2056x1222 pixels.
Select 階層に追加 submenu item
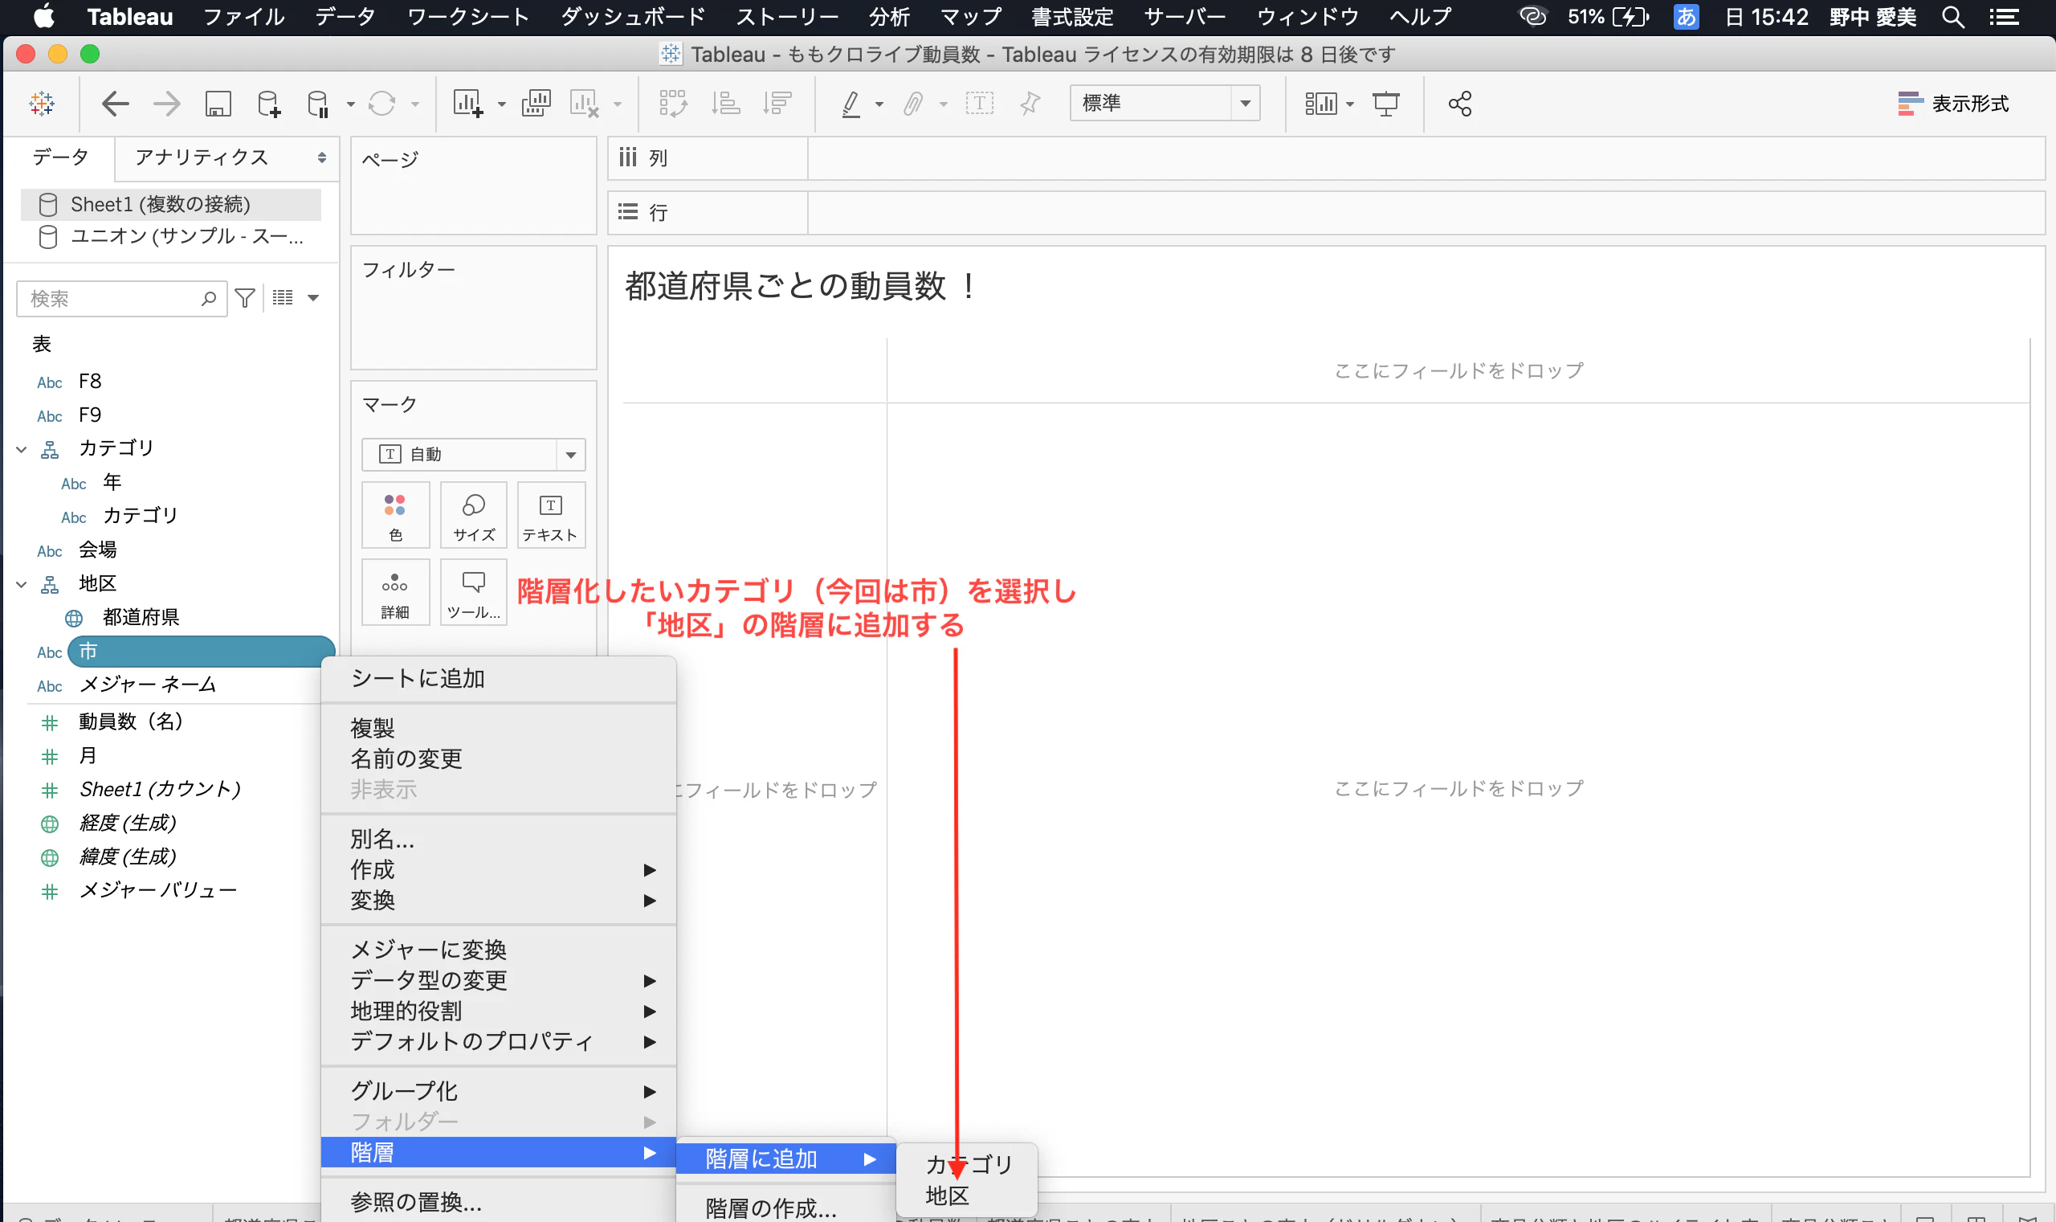click(x=786, y=1159)
